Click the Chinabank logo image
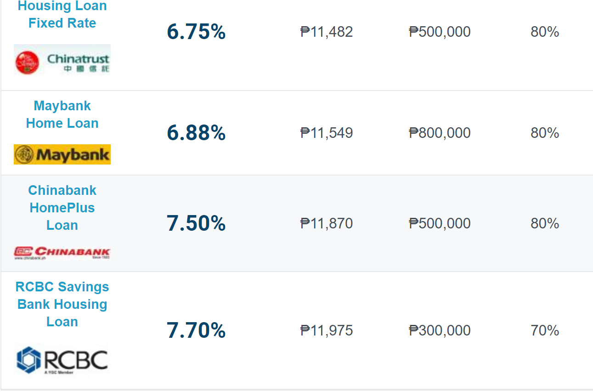Image resolution: width=593 pixels, height=392 pixels. tap(62, 252)
